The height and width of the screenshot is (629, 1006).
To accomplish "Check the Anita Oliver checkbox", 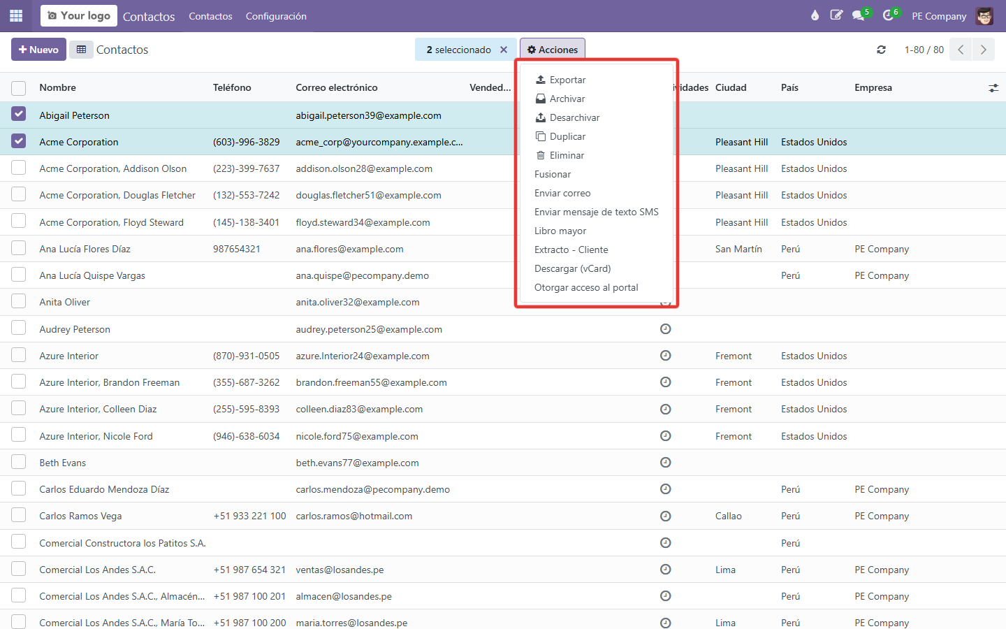I will tap(19, 301).
